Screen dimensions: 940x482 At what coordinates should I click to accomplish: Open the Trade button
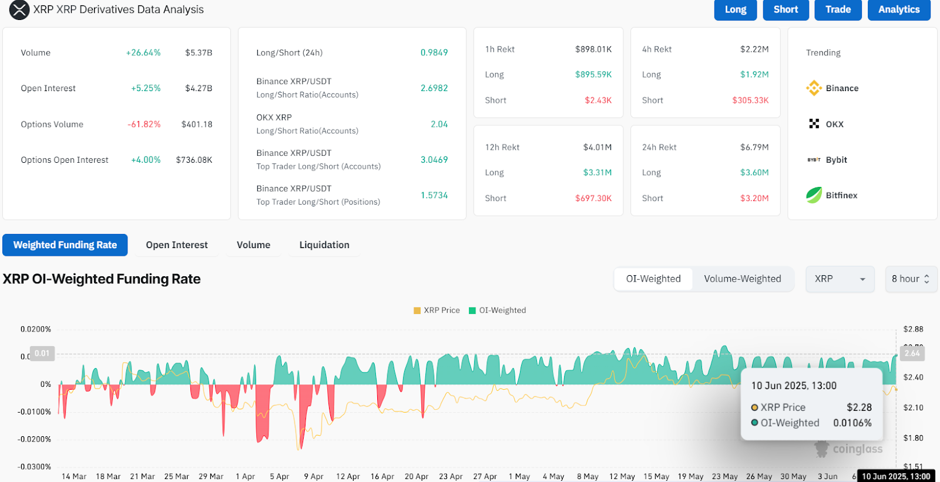(x=838, y=10)
